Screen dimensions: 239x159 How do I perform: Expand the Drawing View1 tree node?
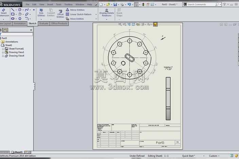click(3, 52)
